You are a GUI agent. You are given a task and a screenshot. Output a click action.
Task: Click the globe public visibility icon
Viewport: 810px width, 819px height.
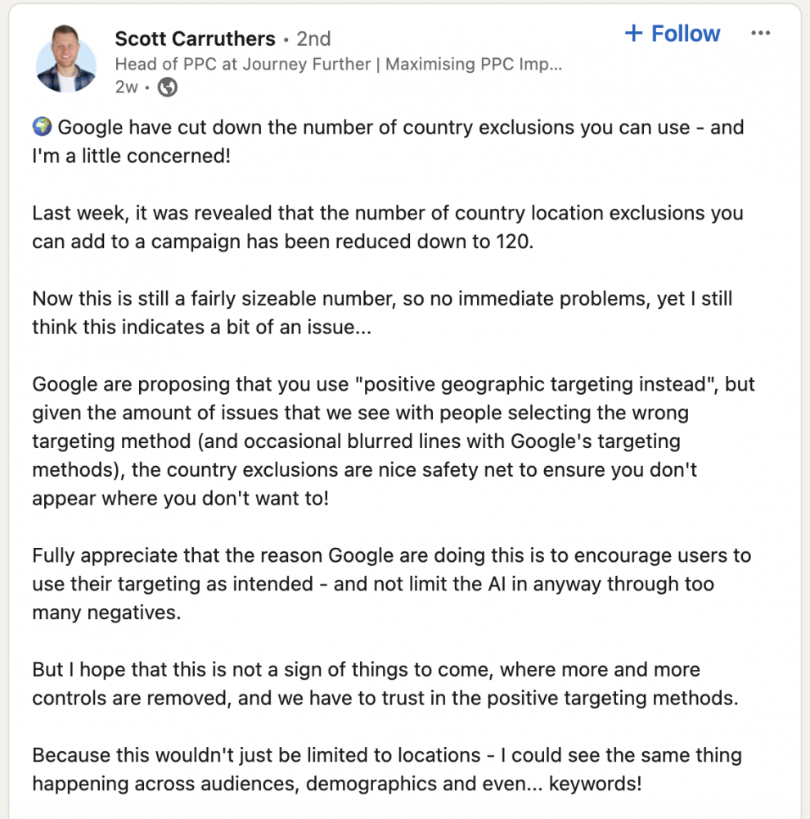tap(168, 88)
